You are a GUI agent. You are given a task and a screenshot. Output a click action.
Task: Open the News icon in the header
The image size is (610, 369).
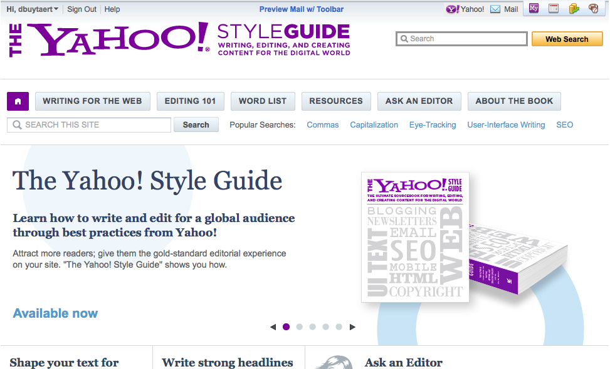[x=554, y=9]
